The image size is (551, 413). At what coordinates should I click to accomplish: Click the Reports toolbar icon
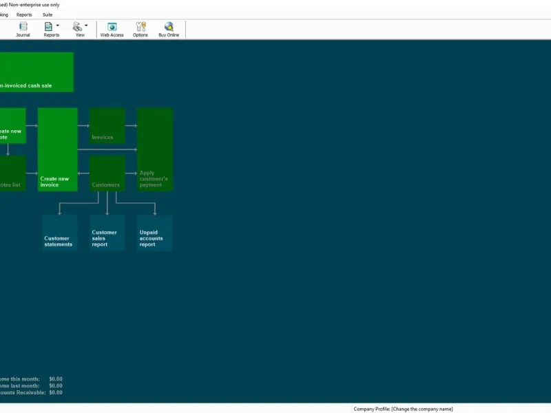pos(50,29)
